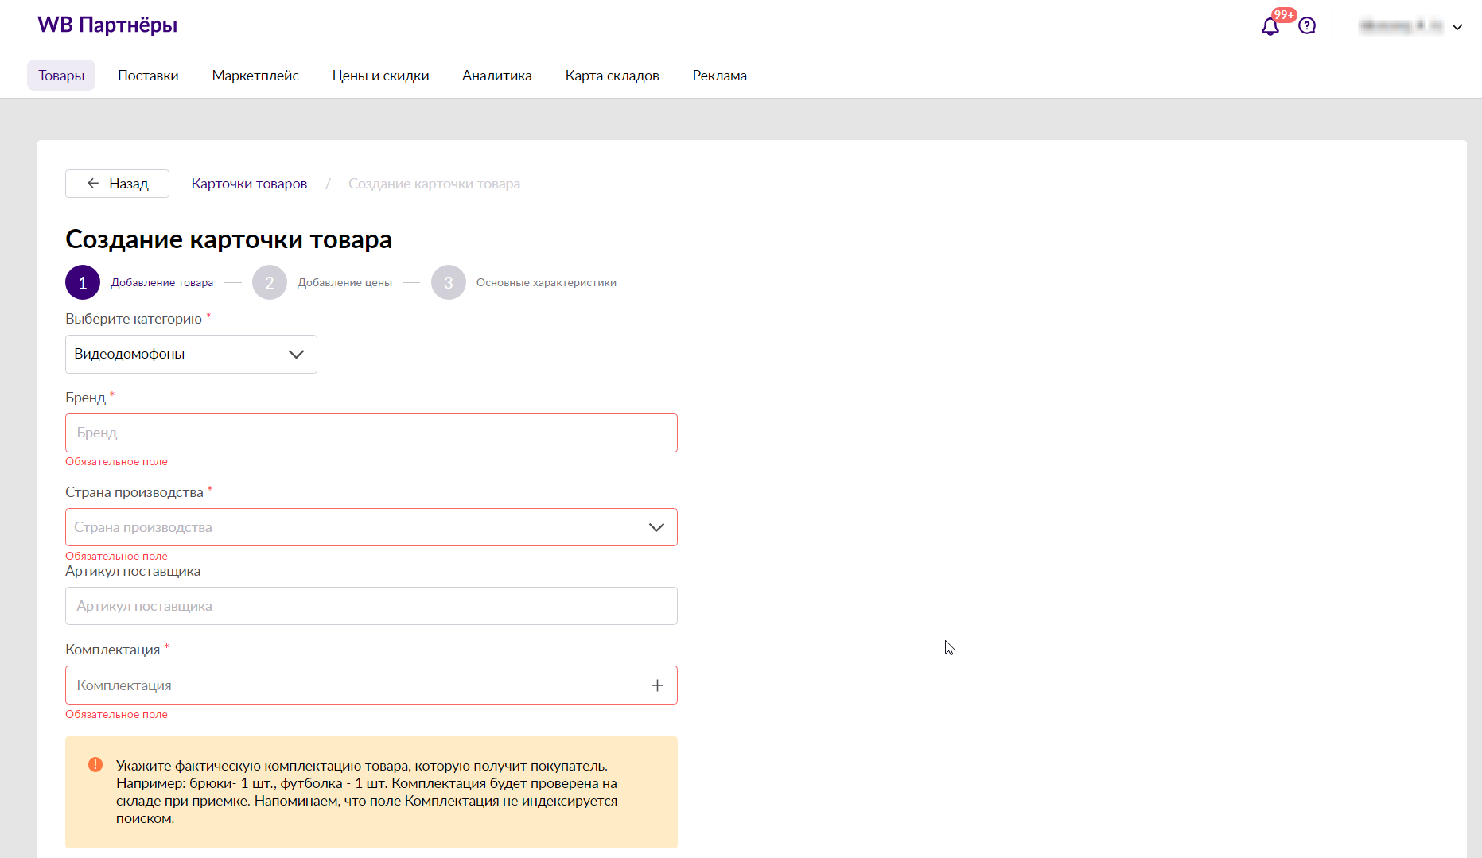Open the notifications bell icon
Viewport: 1482px width, 858px height.
pyautogui.click(x=1270, y=26)
